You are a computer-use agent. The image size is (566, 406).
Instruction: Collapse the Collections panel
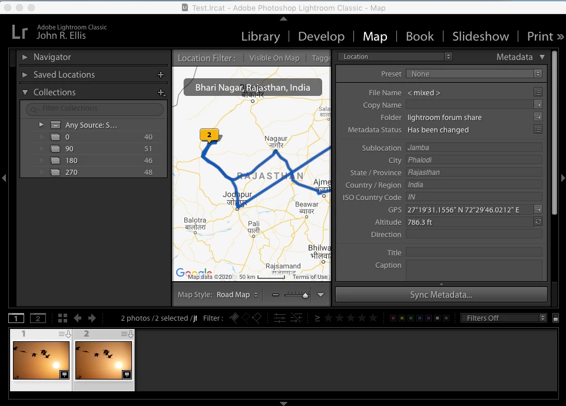(x=25, y=92)
